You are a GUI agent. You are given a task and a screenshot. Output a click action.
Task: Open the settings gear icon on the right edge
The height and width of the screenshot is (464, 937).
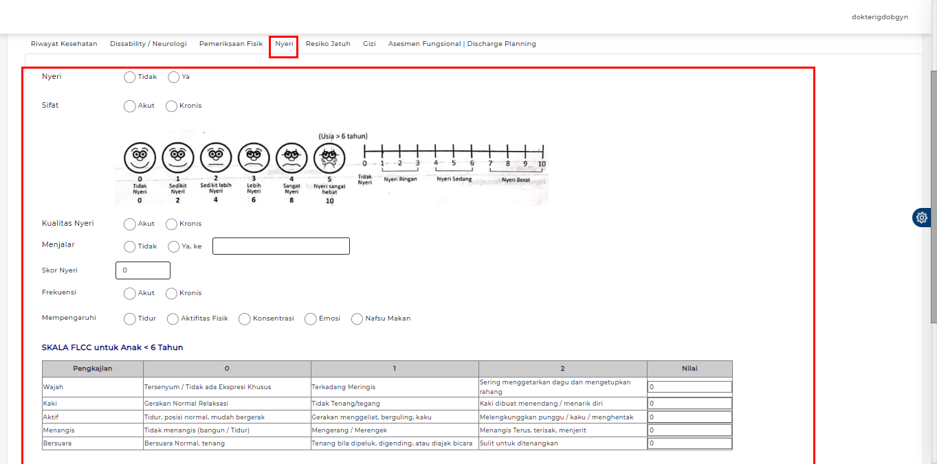921,218
